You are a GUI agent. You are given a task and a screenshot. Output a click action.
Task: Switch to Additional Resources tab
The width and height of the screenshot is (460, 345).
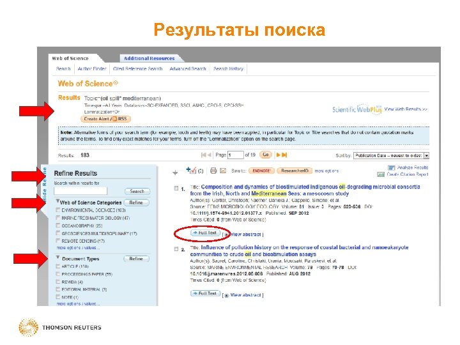(149, 58)
